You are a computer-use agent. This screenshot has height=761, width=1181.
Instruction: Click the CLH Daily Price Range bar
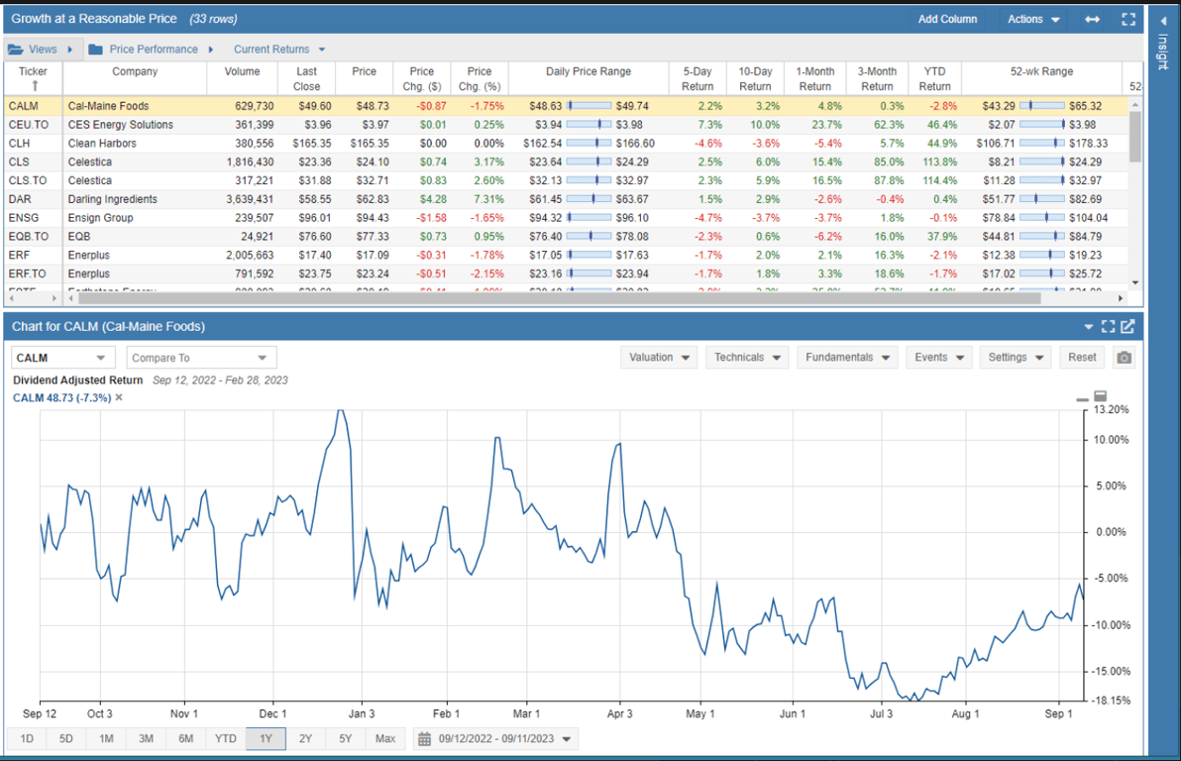(589, 143)
